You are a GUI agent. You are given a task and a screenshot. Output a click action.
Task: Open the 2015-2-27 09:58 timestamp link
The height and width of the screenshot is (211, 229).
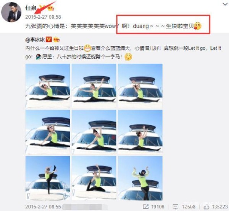tap(43, 17)
